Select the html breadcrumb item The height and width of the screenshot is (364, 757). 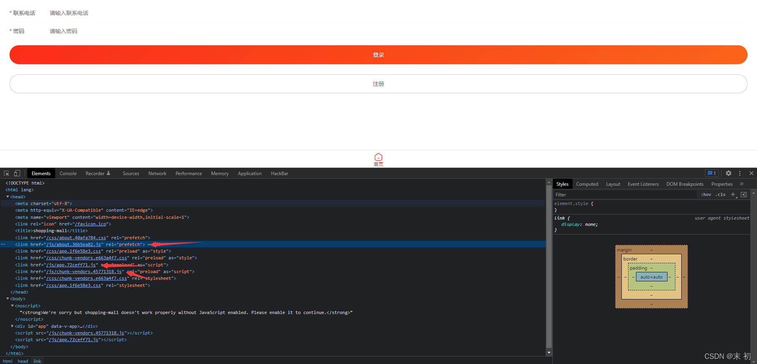[7, 361]
